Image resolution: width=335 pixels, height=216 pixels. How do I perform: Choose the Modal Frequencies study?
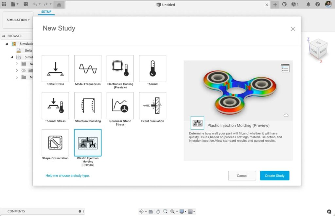pyautogui.click(x=88, y=69)
